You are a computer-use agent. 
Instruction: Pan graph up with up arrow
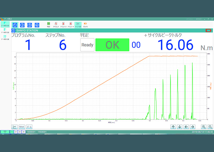[173, 127]
